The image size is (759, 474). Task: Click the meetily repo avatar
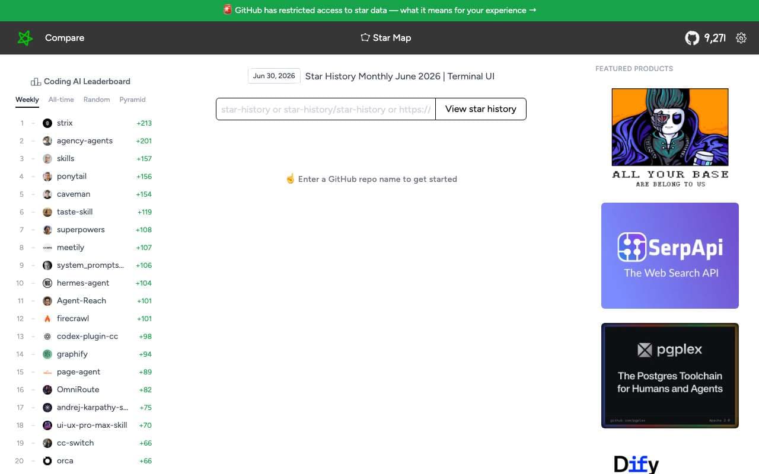coord(47,248)
